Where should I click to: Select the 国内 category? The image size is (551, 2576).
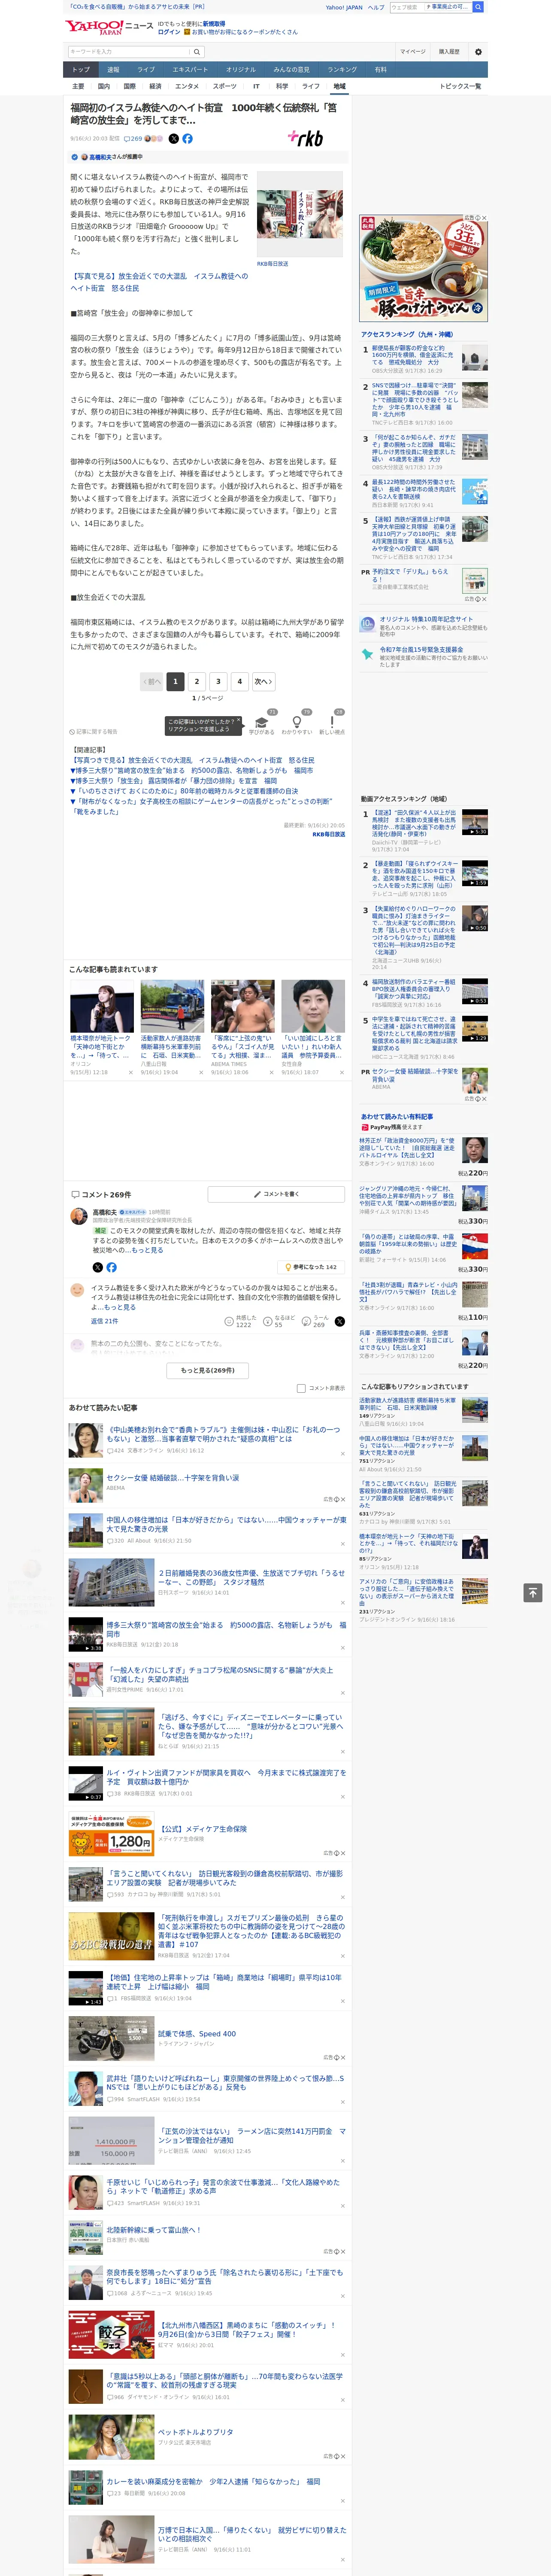click(x=104, y=86)
